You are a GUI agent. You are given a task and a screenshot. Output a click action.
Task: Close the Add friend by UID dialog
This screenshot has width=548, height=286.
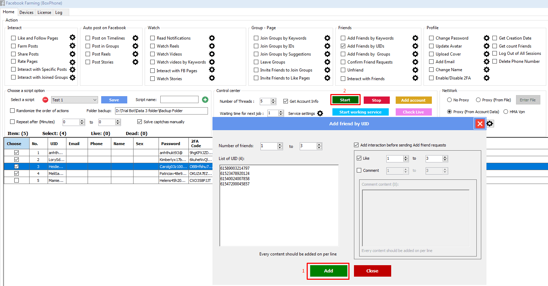[480, 124]
